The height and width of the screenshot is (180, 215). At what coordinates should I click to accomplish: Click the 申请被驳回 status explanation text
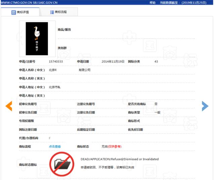point(107,167)
